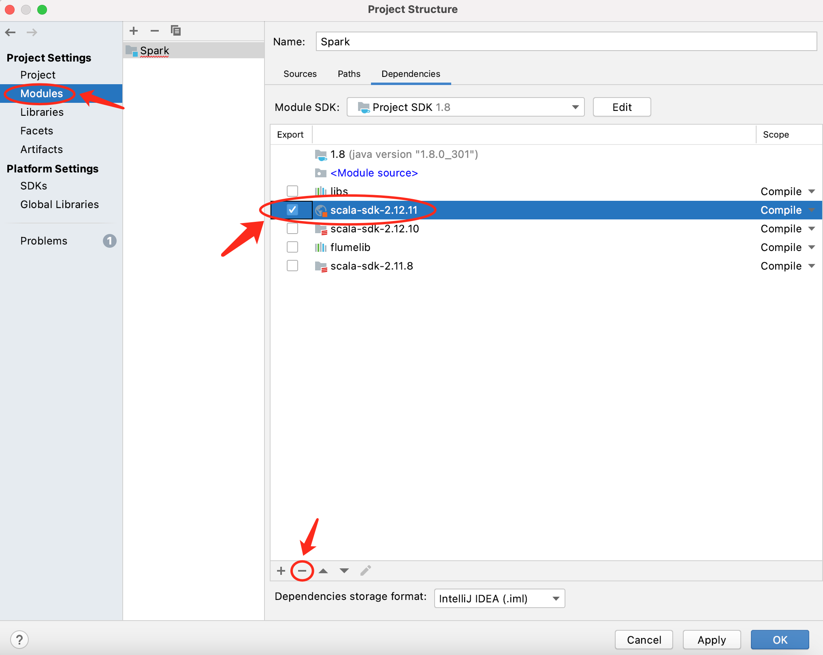This screenshot has width=823, height=655.
Task: Click the Edit button next to the Module SDK dropdown
Action: tap(622, 107)
